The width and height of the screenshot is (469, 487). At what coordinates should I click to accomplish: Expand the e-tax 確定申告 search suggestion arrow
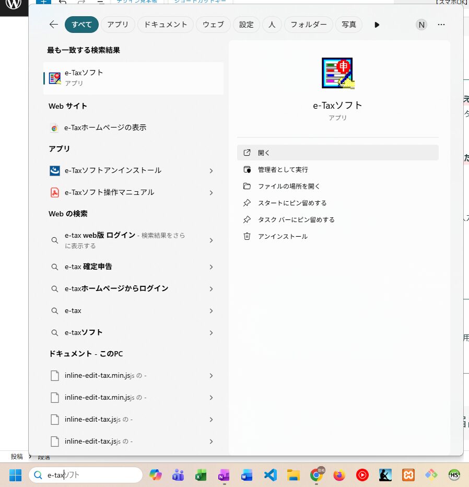click(x=211, y=267)
